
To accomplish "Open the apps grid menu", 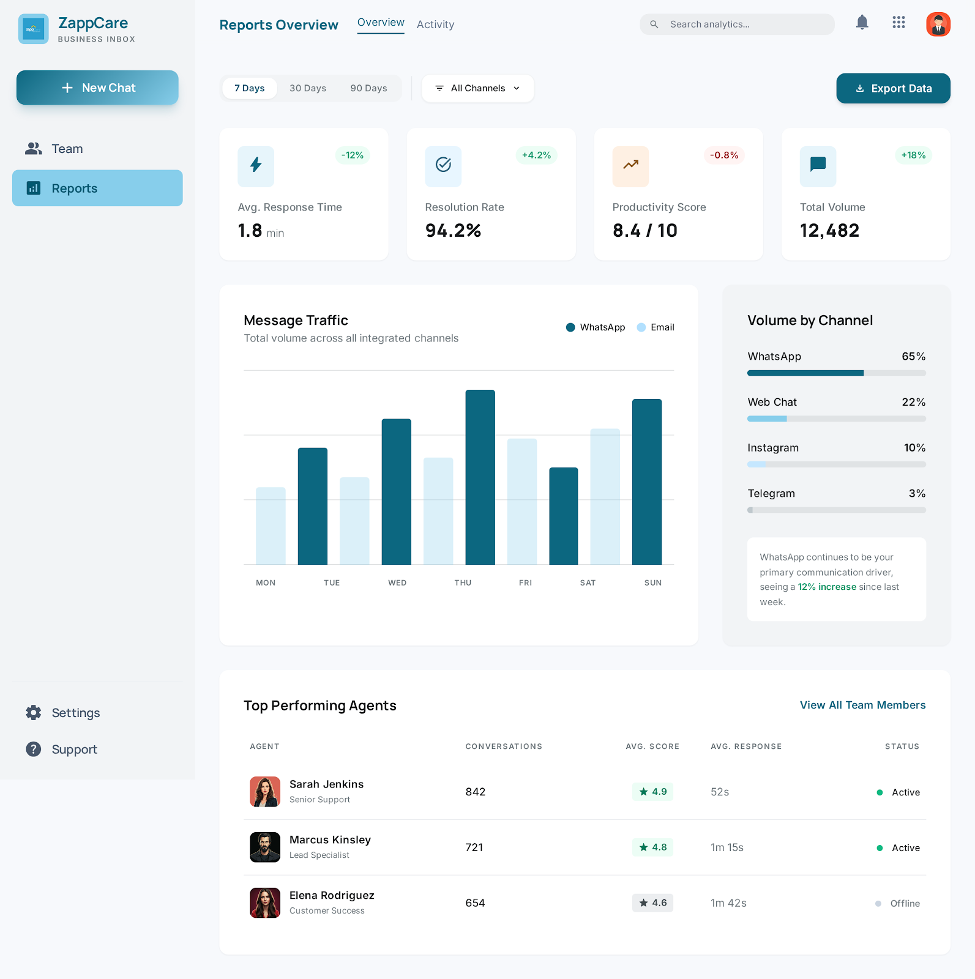I will [898, 23].
